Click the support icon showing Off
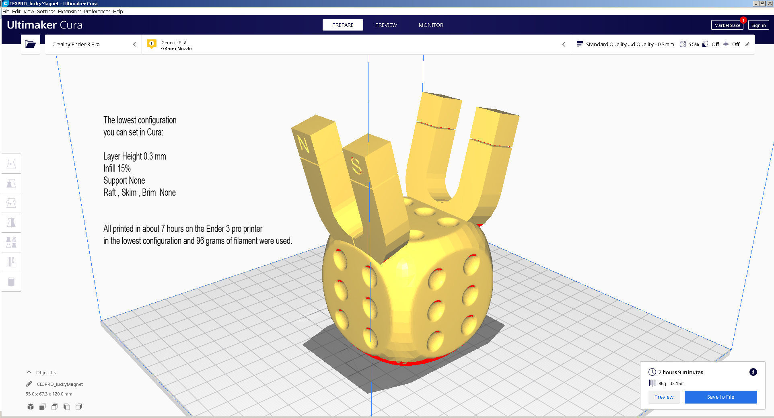The image size is (774, 418). [x=705, y=44]
